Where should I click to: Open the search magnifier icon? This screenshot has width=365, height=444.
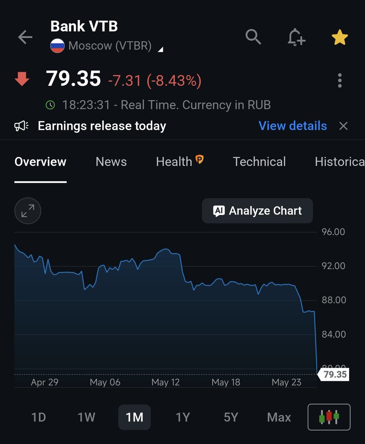[x=254, y=37]
